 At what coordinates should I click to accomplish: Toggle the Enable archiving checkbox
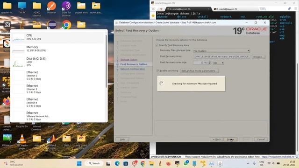(158, 70)
